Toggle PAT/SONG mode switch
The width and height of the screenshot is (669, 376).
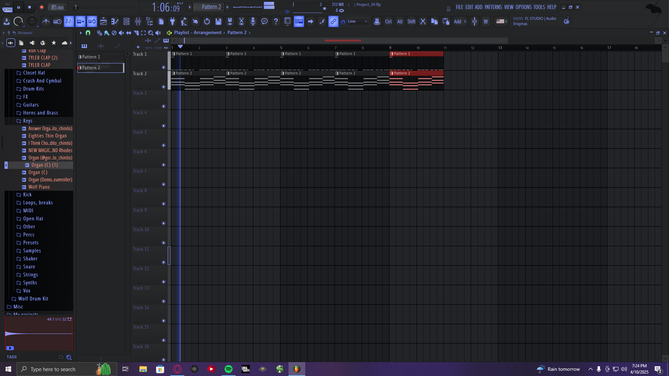tap(8, 7)
